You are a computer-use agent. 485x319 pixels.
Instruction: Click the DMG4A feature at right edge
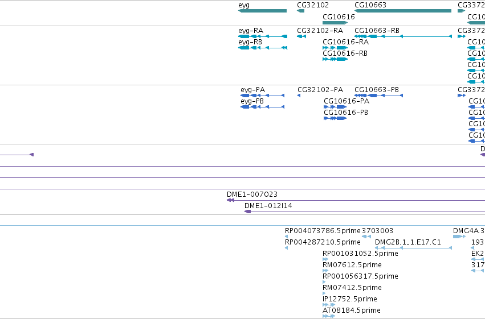459,237
